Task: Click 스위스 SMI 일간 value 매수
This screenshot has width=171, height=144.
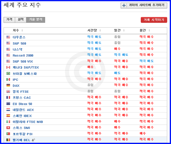Action: [x=117, y=127]
